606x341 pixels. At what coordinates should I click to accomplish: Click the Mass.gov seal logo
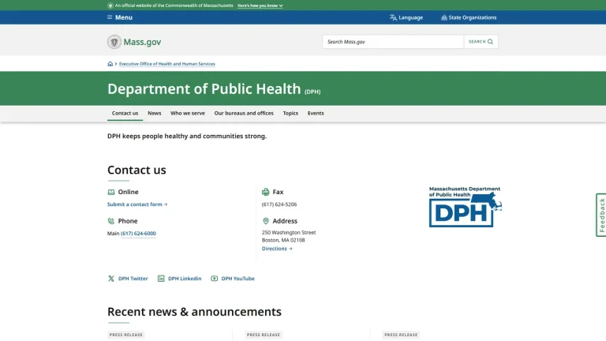click(114, 42)
